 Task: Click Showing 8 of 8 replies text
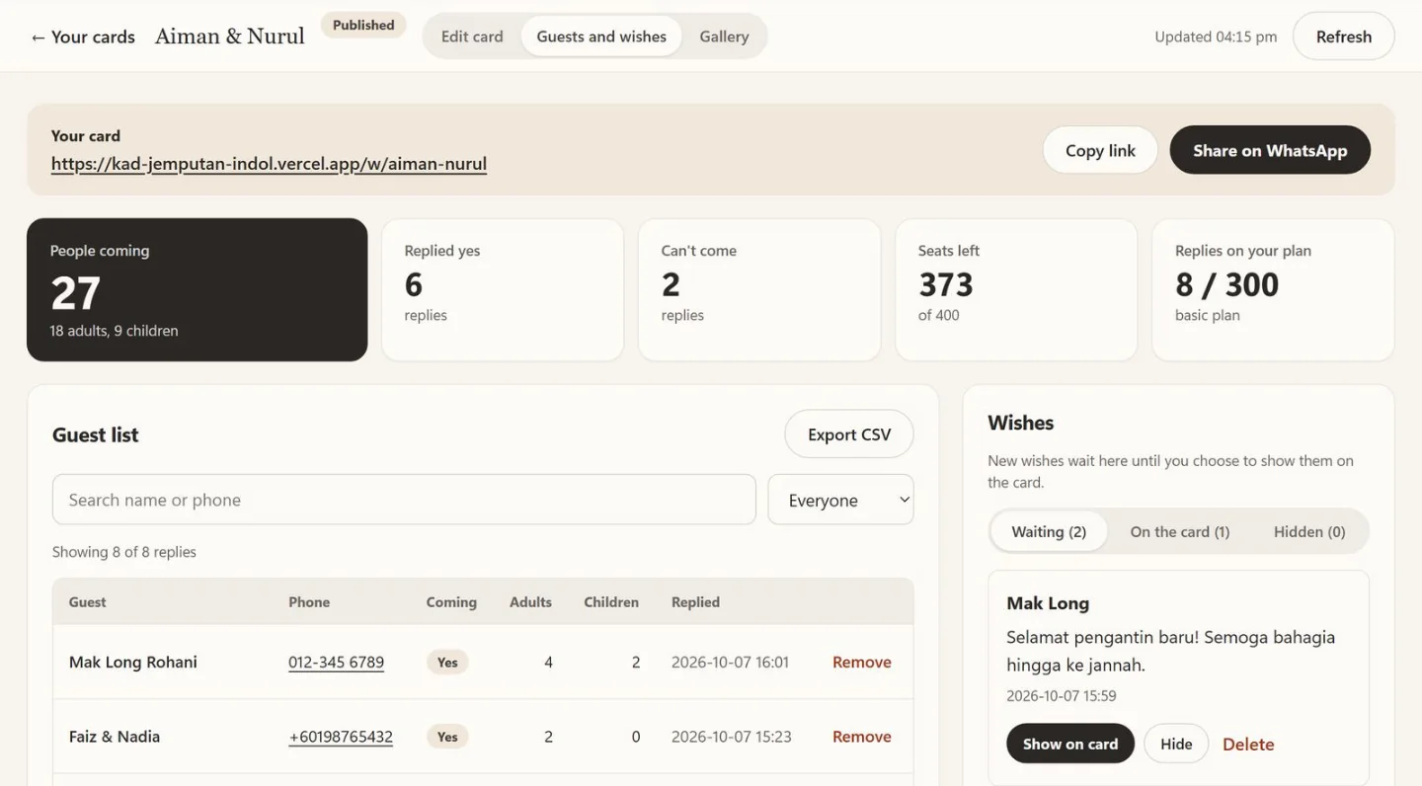(x=124, y=552)
